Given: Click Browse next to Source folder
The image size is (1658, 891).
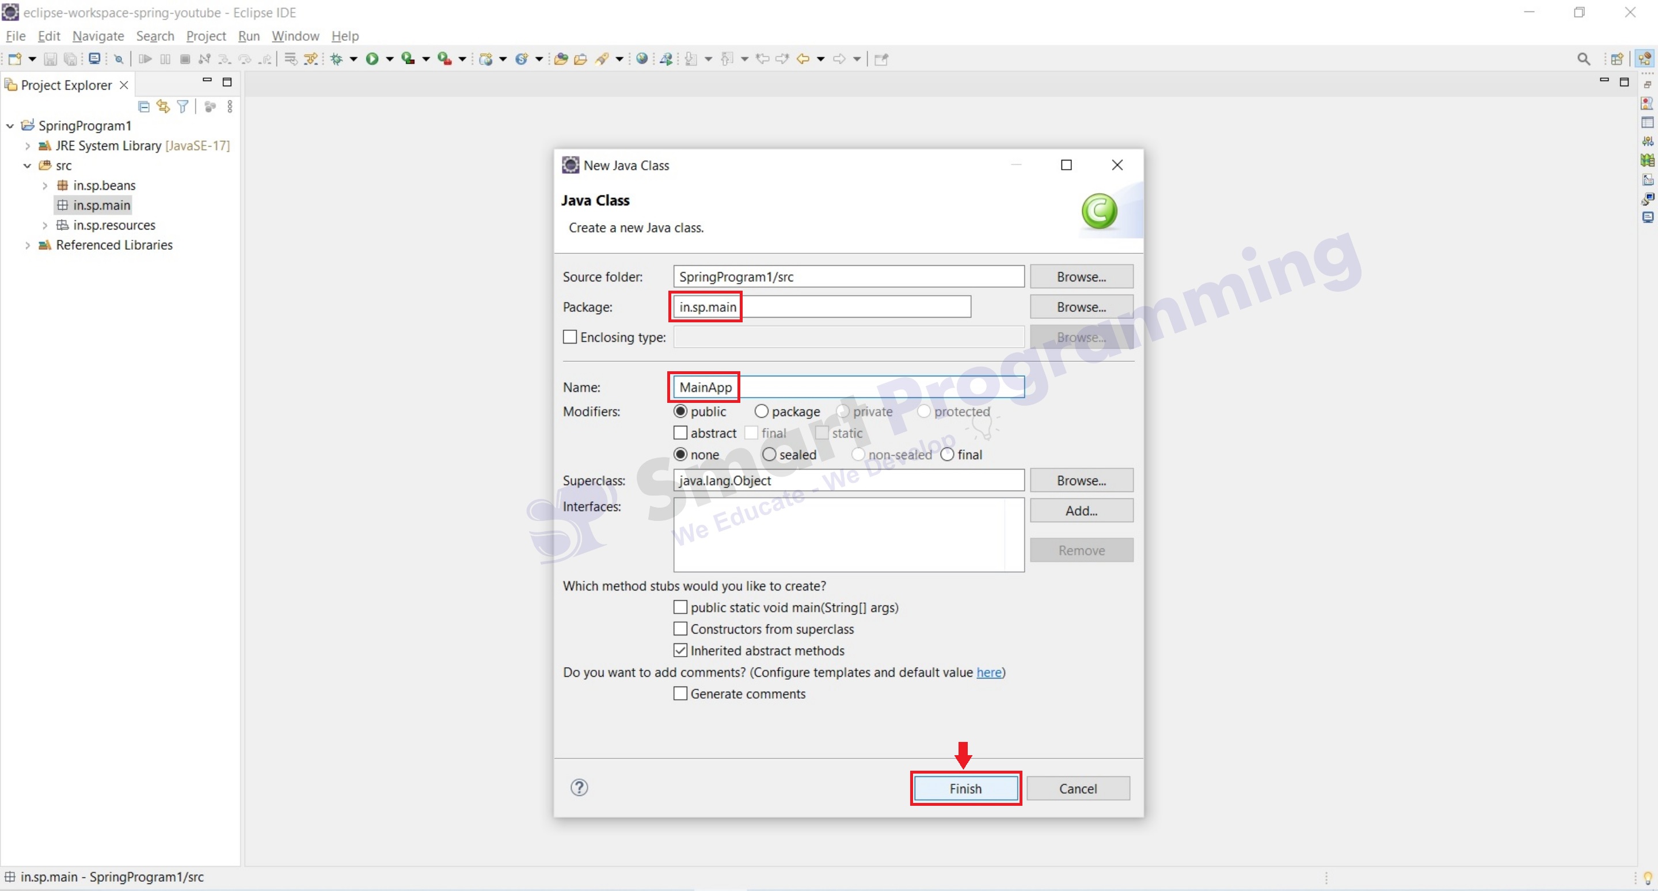Looking at the screenshot, I should click(x=1081, y=277).
